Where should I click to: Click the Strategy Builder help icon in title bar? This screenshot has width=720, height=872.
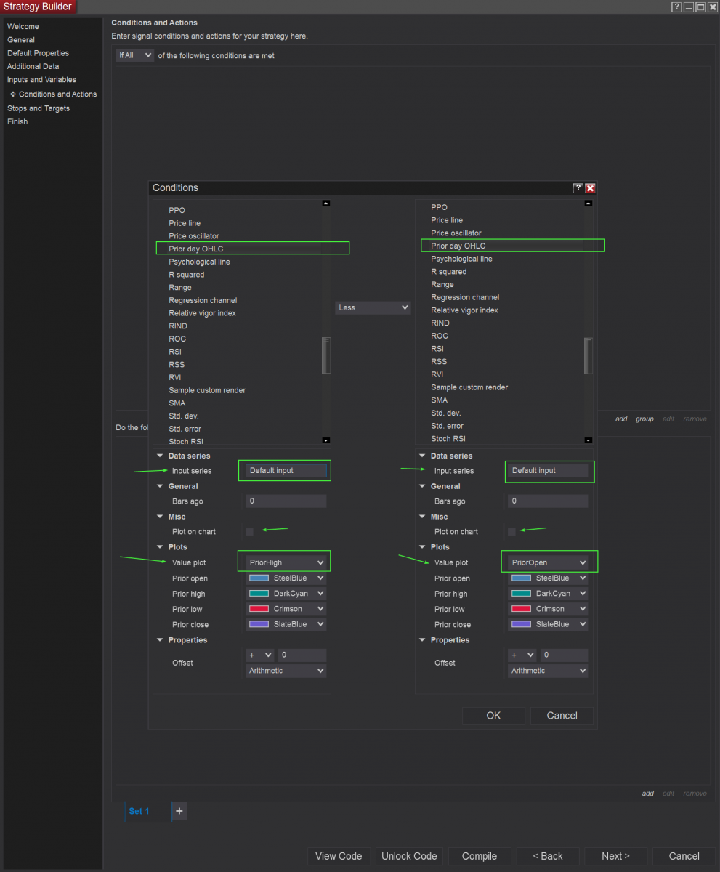click(x=676, y=7)
